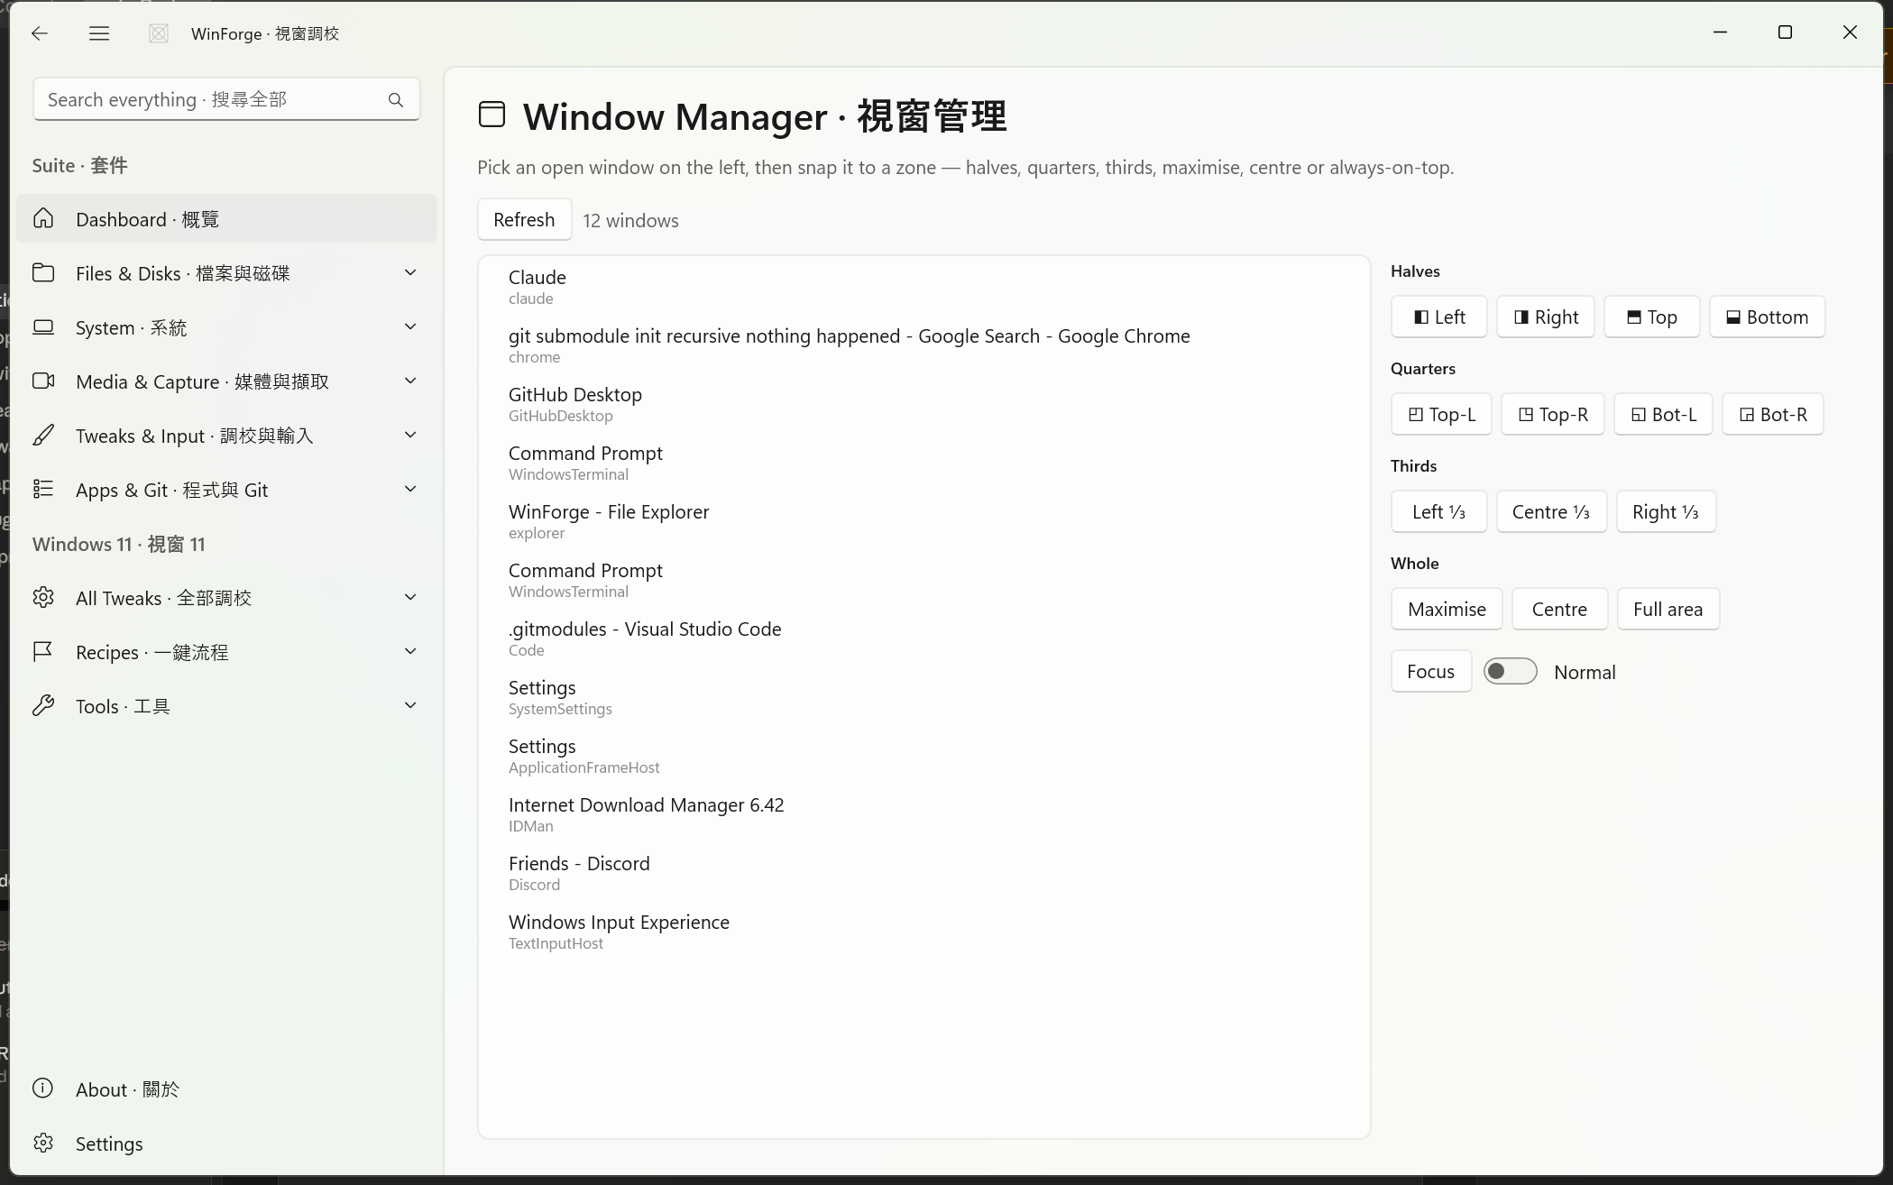Open Settings from the sidebar
1893x1185 pixels.
click(x=226, y=1143)
